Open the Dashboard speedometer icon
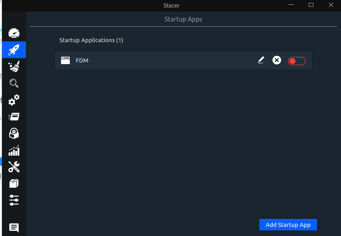Viewport: 341px width, 236px height. (14, 33)
